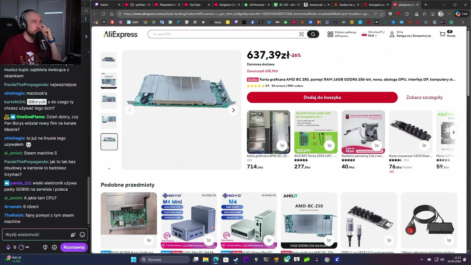This screenshot has width=471, height=265.
Task: Open File Explorer from the taskbar
Action: (x=206, y=259)
